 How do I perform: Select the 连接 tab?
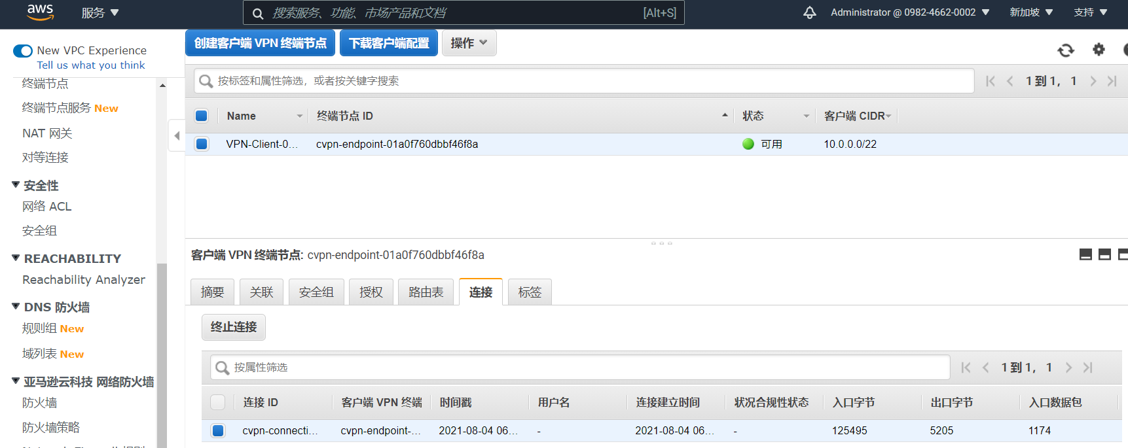(481, 292)
